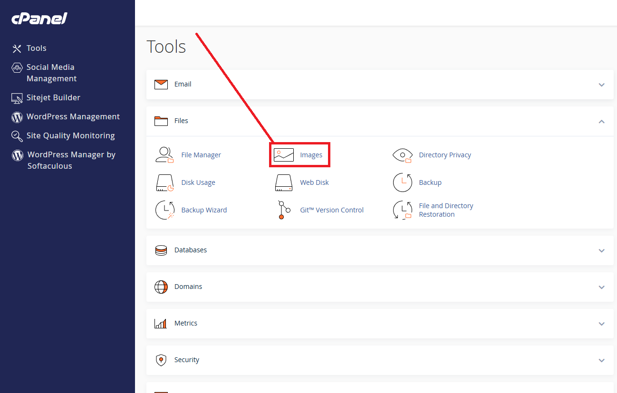Click the Git Version Control icon

click(x=284, y=210)
